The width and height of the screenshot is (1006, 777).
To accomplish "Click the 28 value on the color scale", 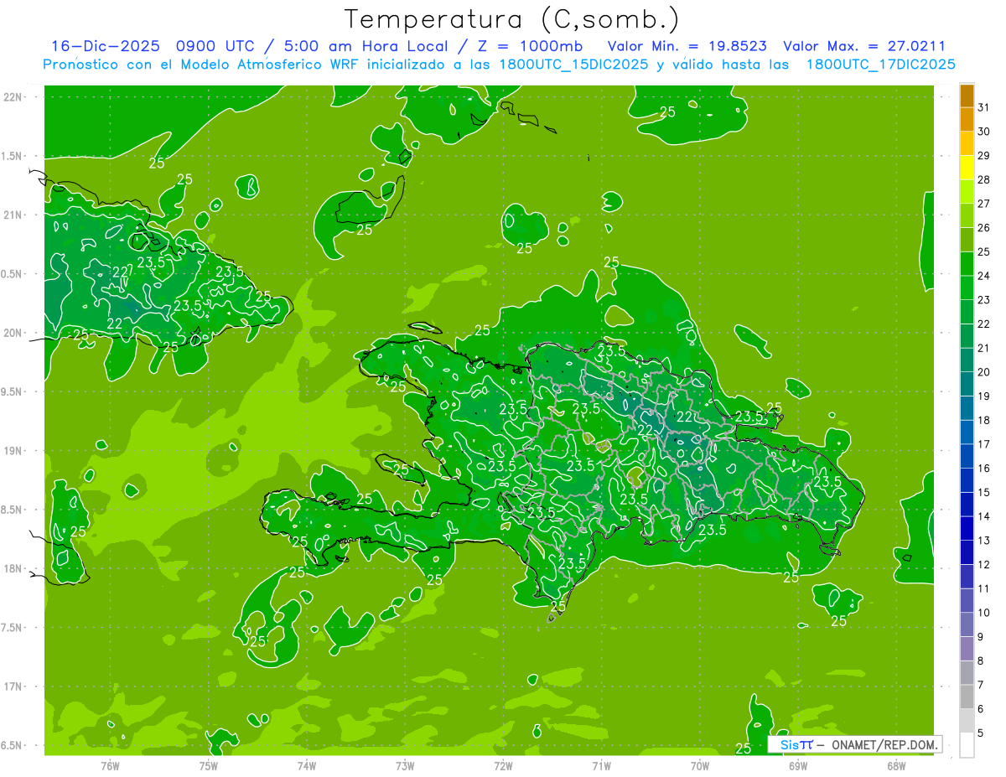I will click(x=983, y=179).
